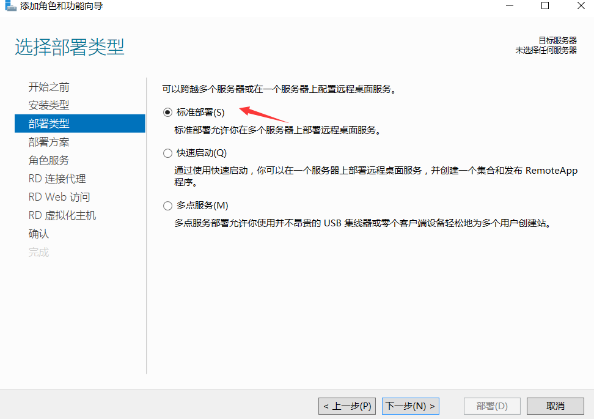Click the wizard server icon in title bar
Image resolution: width=594 pixels, height=419 pixels.
tap(10, 6)
